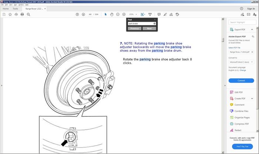Screen dimensions: 259x154
Task: Remove the selected PDF file with X
Action: pos(252,52)
